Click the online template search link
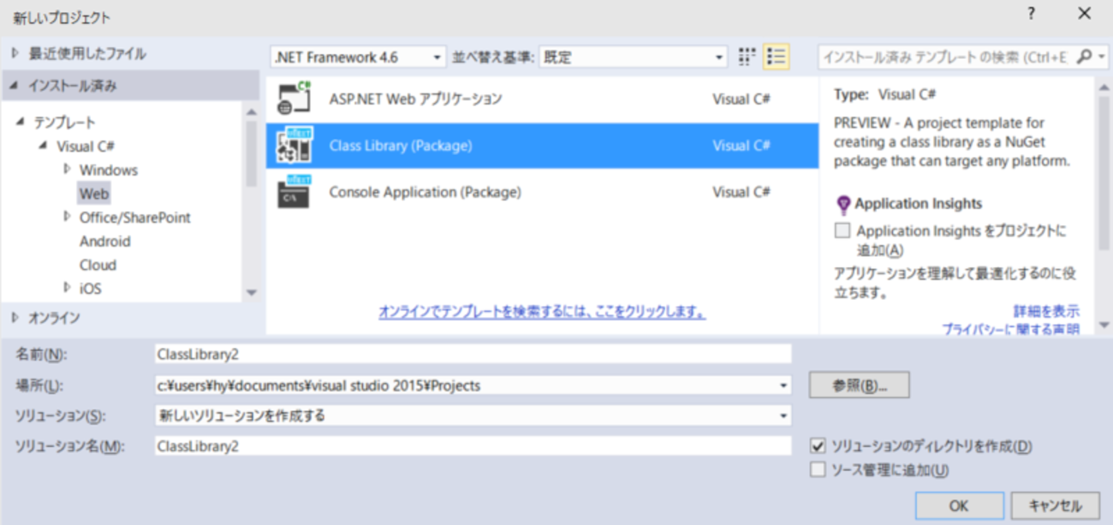 point(542,313)
